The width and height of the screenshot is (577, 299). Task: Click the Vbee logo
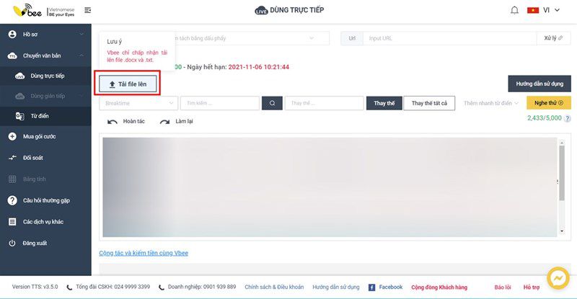pos(27,10)
